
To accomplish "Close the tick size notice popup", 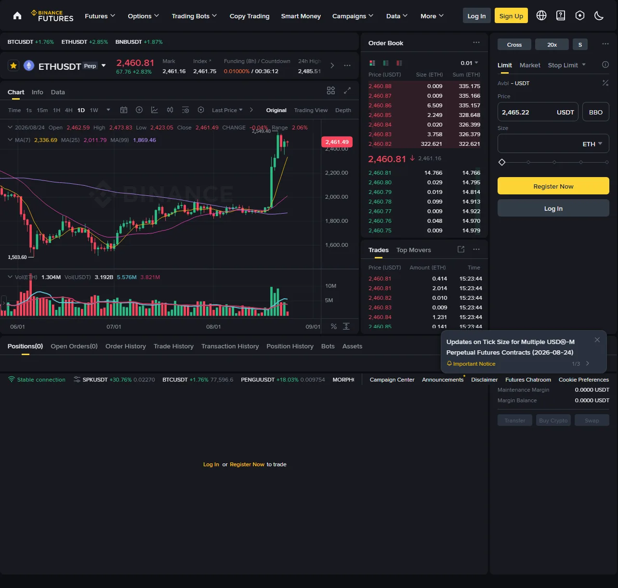I will [597, 340].
